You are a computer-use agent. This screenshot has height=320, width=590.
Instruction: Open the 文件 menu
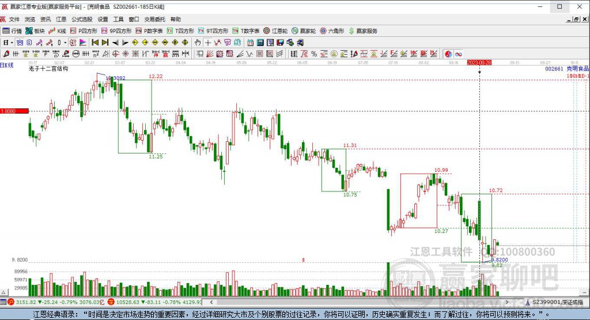click(x=14, y=19)
